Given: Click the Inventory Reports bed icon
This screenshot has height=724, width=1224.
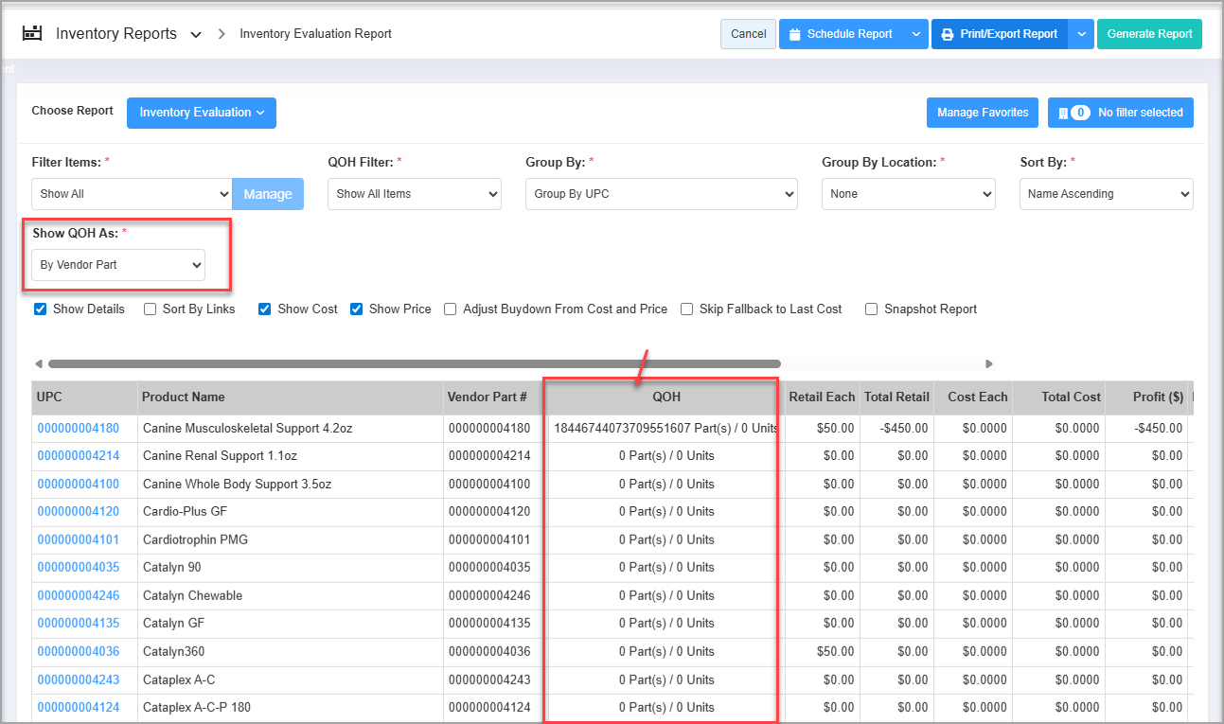Looking at the screenshot, I should pos(32,34).
